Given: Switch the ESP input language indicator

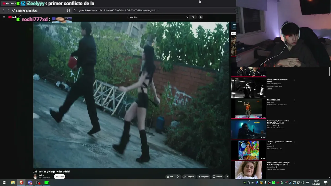Looking at the screenshot, I should click(308, 183).
